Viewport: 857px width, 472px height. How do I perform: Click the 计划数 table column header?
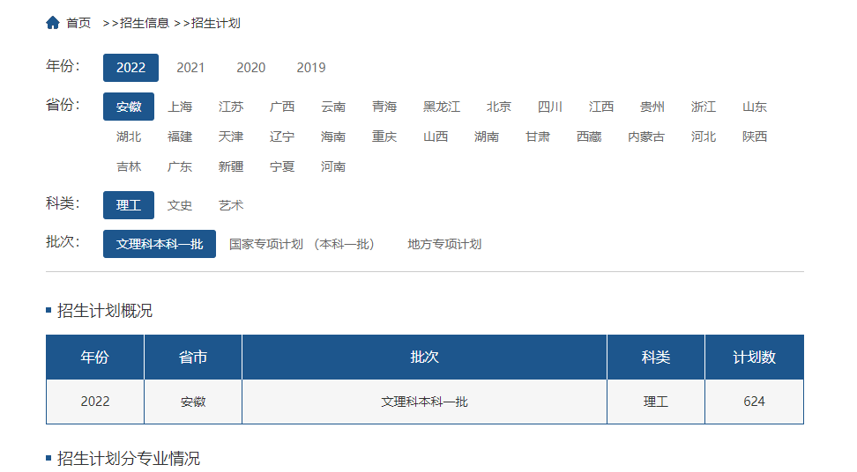(x=754, y=358)
